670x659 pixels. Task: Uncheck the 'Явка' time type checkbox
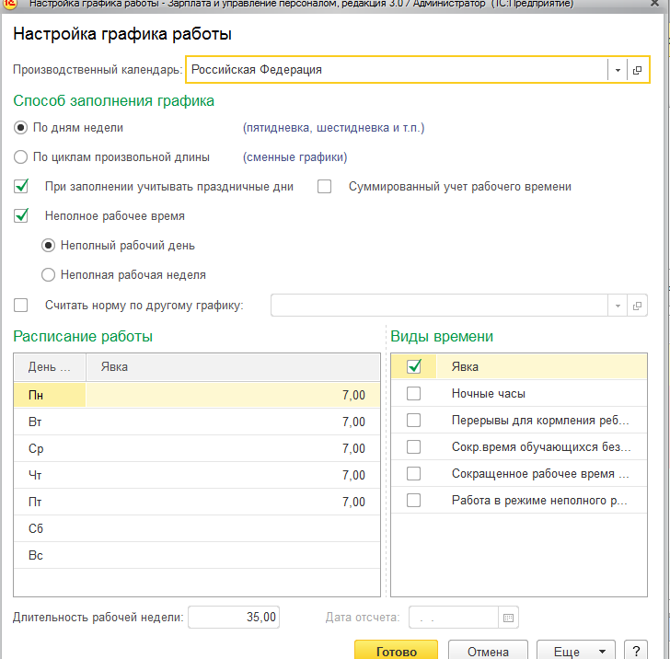413,366
